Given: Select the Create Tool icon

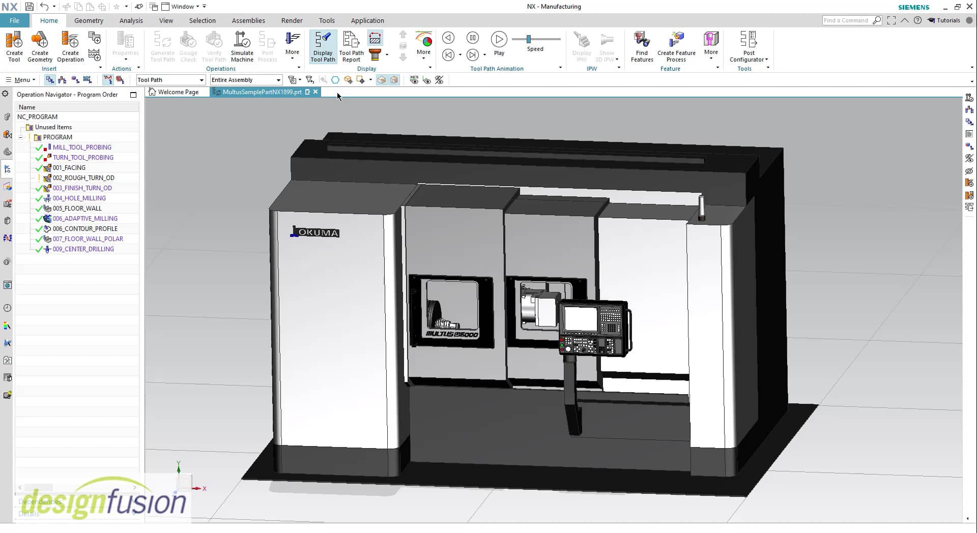Looking at the screenshot, I should tap(14, 46).
